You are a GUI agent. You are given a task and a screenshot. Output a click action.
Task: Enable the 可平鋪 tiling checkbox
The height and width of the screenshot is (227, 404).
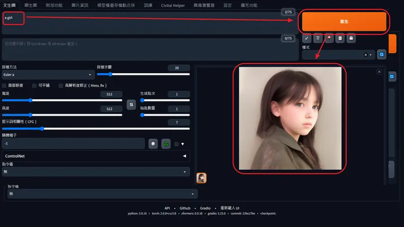[x=34, y=86]
